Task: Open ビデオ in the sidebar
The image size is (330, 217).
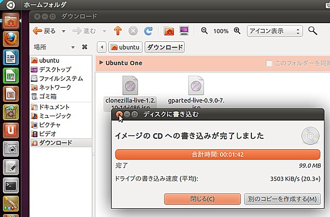Action: (x=61, y=134)
